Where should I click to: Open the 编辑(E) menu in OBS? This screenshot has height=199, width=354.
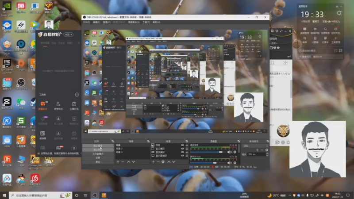96,23
